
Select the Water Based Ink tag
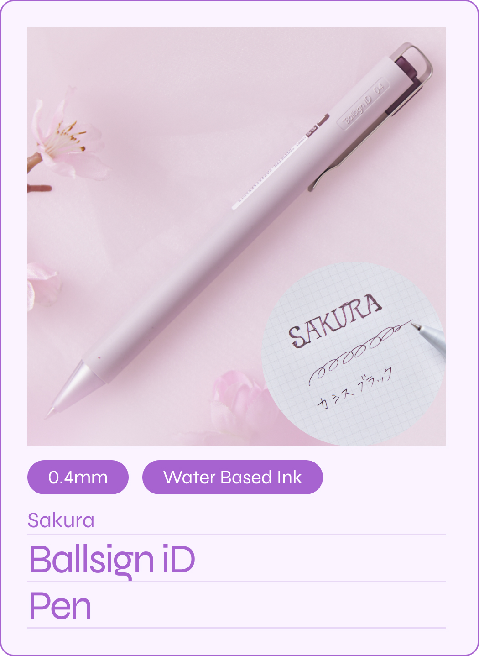click(233, 477)
